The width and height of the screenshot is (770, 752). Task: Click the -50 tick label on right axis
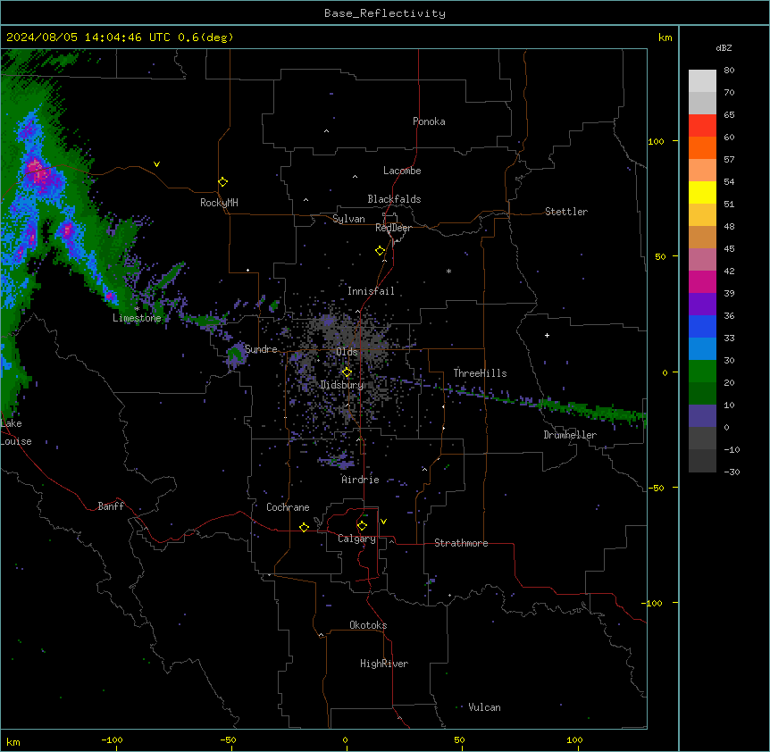pos(656,488)
